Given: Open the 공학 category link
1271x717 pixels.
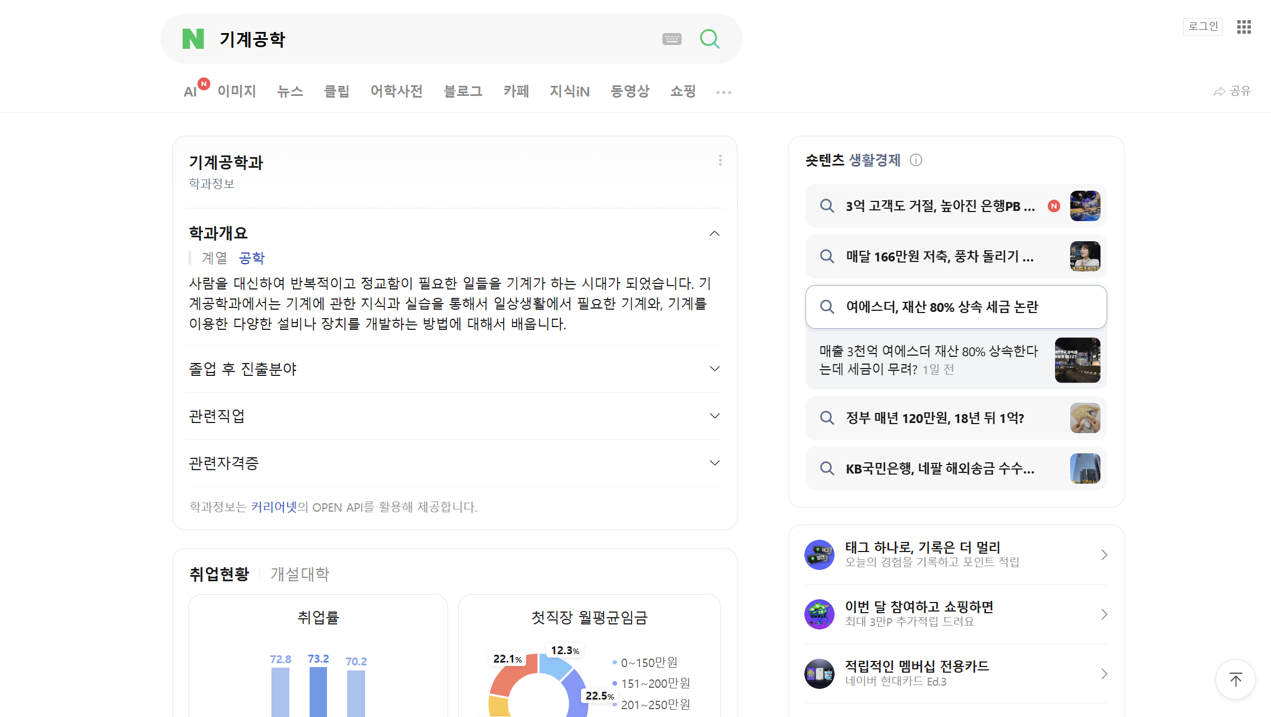Looking at the screenshot, I should [251, 258].
